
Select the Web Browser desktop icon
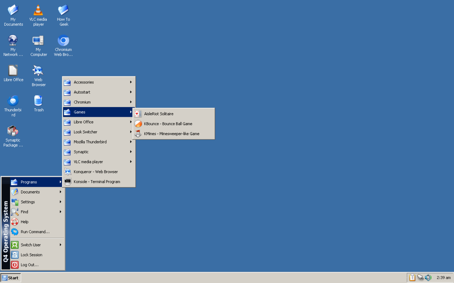tap(38, 76)
